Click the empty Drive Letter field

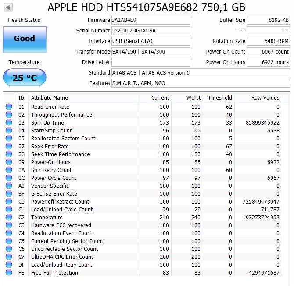point(151,62)
